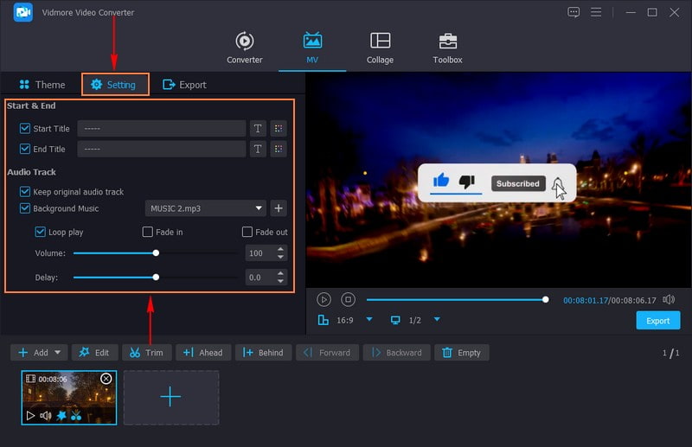692x447 pixels.
Task: Click the blue Export button
Action: coord(657,321)
